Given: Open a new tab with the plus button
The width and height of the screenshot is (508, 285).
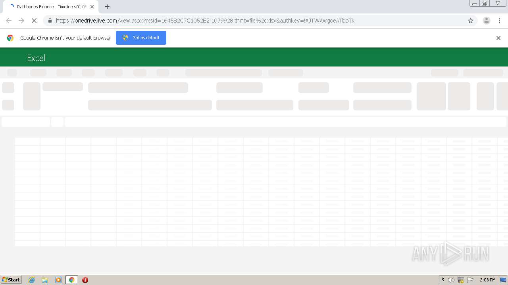Looking at the screenshot, I should pos(107,7).
